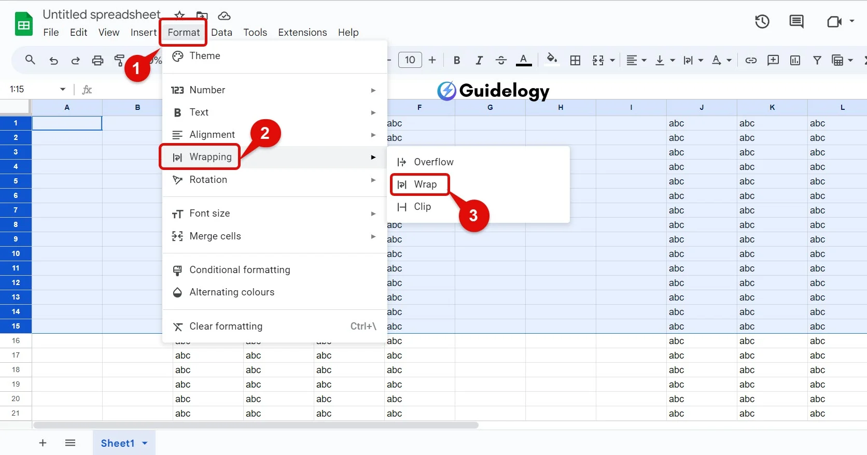The height and width of the screenshot is (455, 867).
Task: Open the Sheet1 tab options arrow
Action: point(145,443)
